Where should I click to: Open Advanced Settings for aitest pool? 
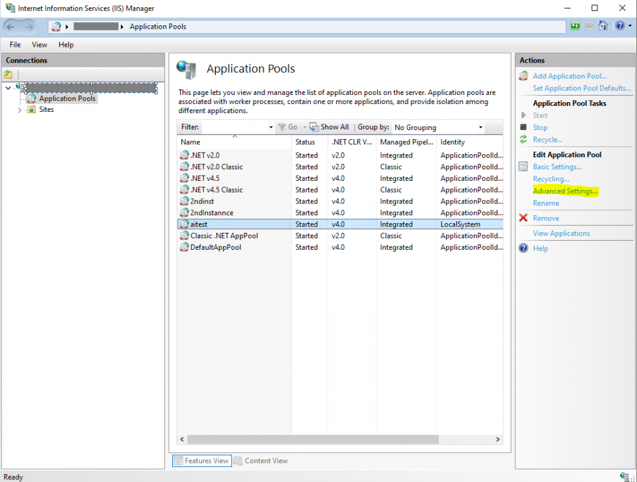point(564,191)
